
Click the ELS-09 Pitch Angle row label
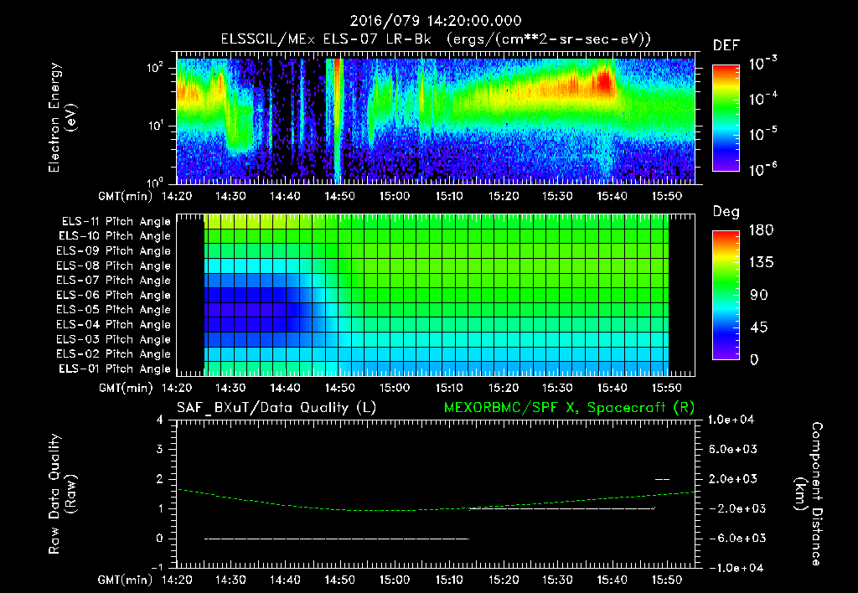tap(114, 251)
